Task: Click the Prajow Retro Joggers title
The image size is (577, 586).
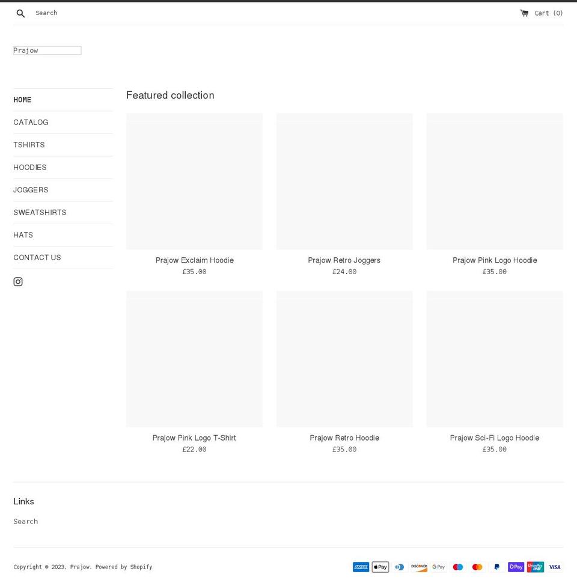Action: pos(344,260)
